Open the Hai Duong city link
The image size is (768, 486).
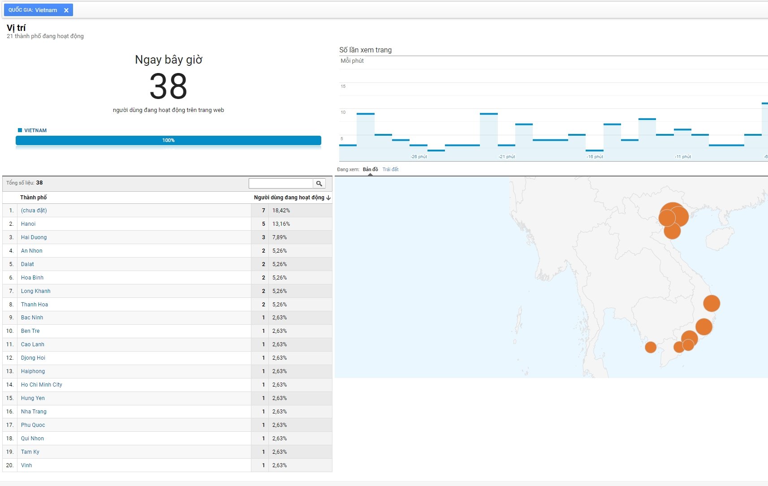point(34,237)
